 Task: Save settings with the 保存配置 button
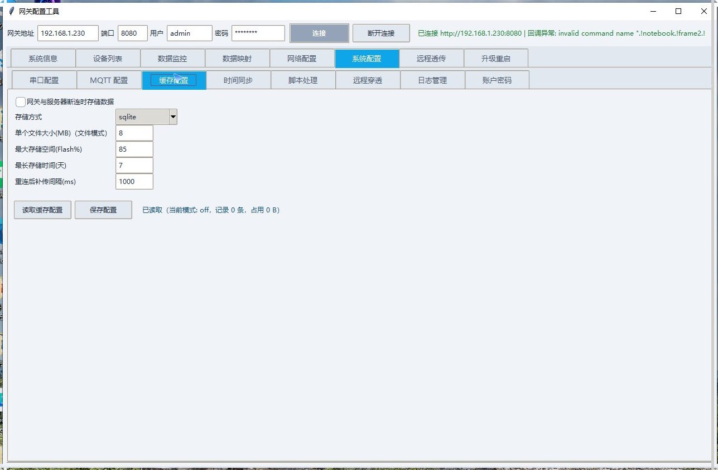click(103, 210)
